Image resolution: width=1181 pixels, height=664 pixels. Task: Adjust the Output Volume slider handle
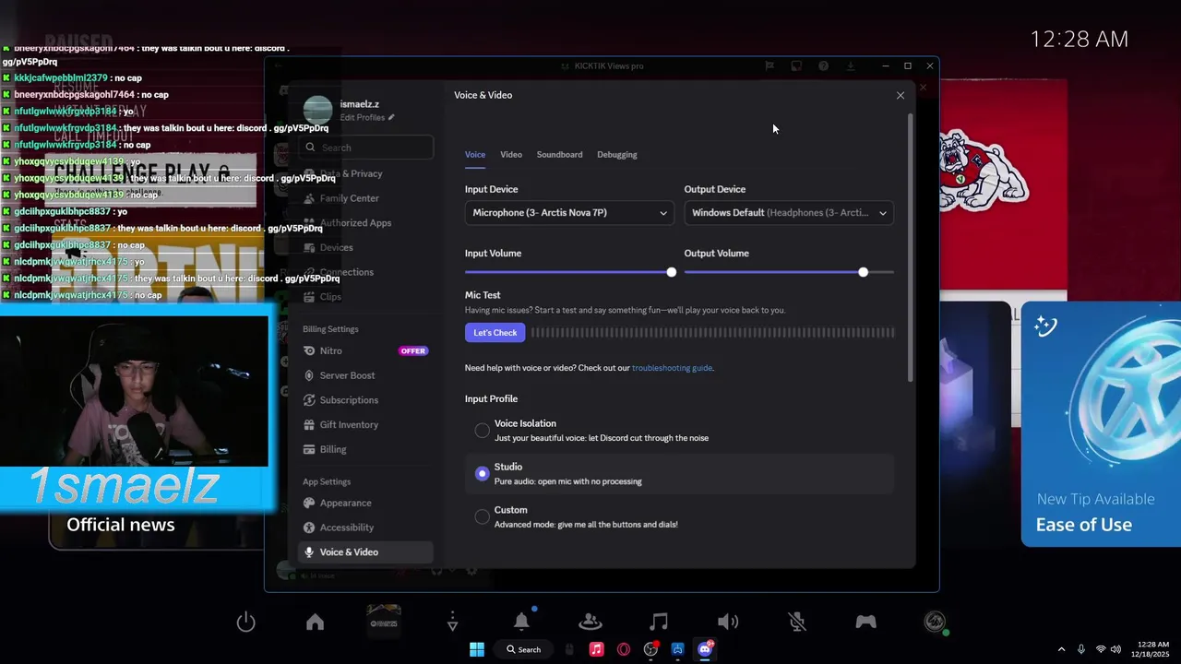[863, 272]
